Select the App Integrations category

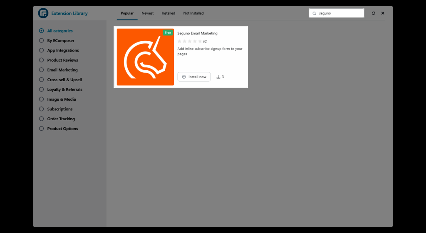pyautogui.click(x=59, y=50)
